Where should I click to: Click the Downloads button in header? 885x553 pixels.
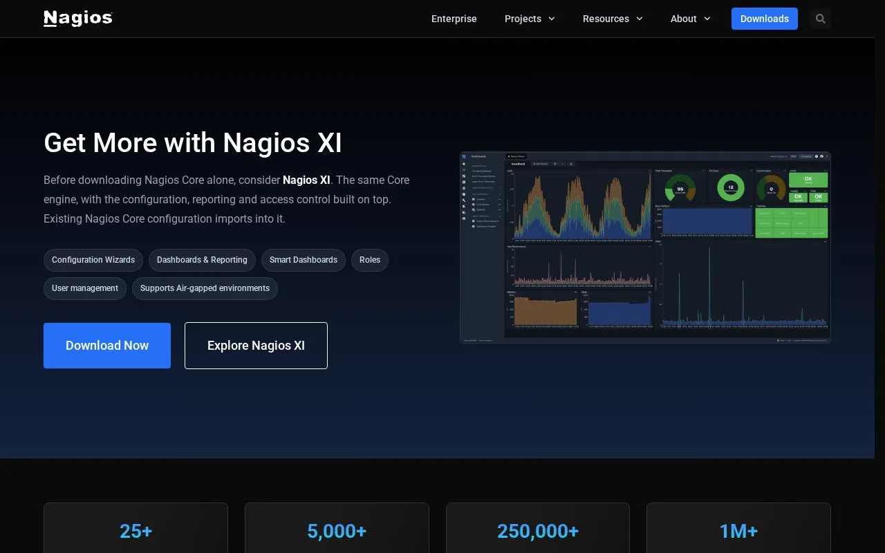click(x=765, y=19)
